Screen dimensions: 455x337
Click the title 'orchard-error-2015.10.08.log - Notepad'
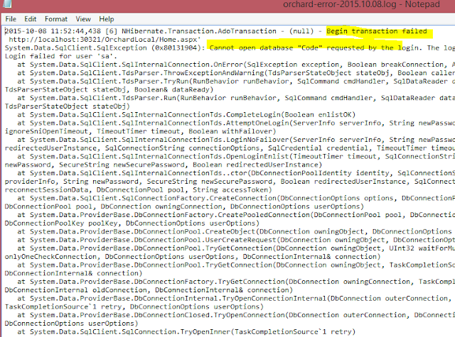[x=361, y=4]
